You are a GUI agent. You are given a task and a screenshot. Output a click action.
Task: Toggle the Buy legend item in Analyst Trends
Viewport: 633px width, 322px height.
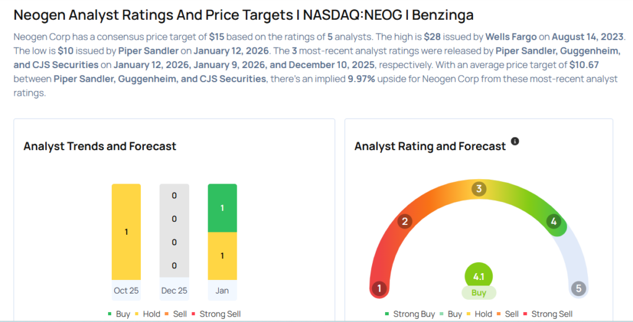[119, 314]
